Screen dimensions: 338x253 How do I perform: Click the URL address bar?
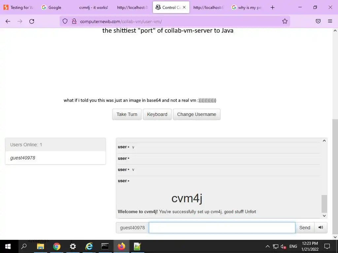pos(175,21)
